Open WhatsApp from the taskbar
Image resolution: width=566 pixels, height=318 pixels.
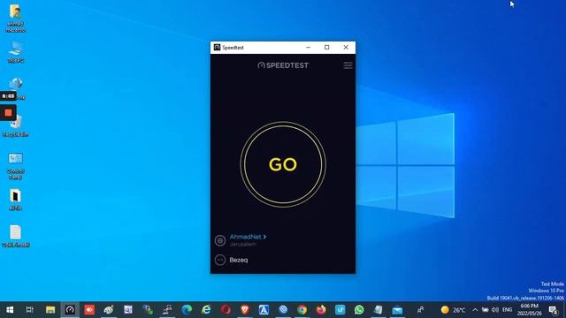point(359,310)
